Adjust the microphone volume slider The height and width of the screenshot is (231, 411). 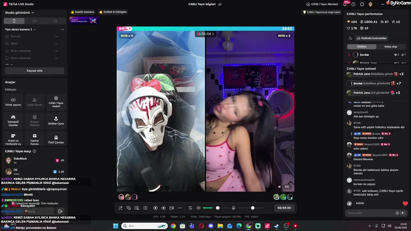point(251,208)
